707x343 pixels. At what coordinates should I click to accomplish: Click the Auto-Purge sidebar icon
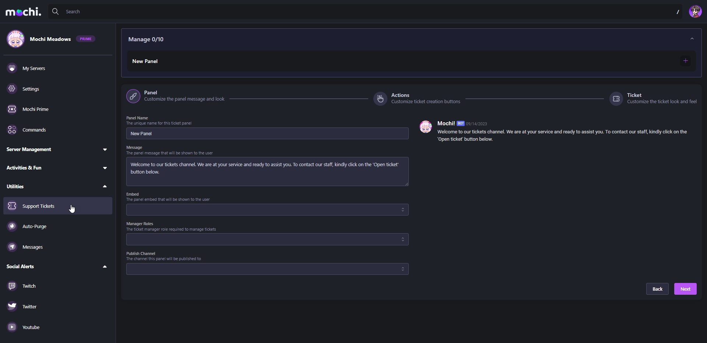12,226
